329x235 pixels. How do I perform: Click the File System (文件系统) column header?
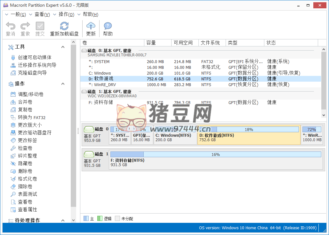[210, 43]
